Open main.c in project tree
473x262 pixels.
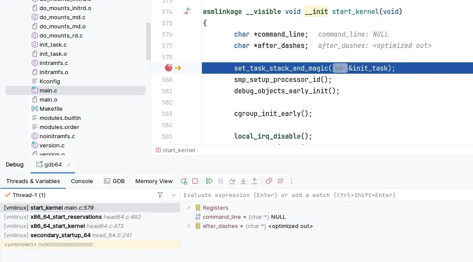48,90
